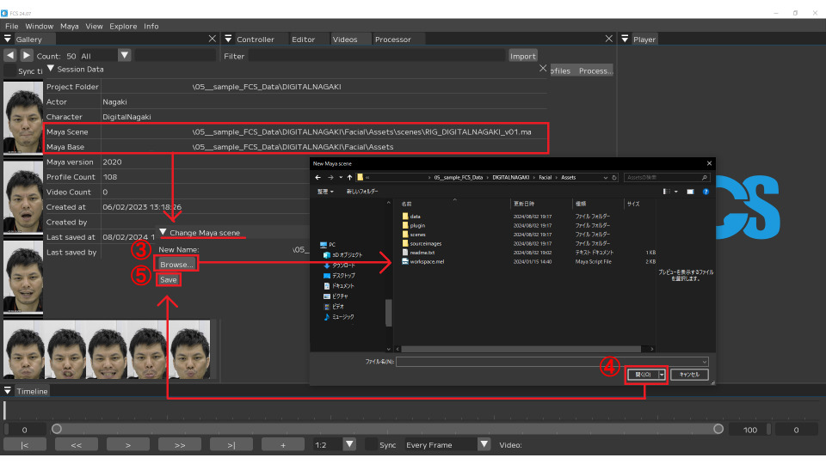Jump to first frame button
Viewport: 826px width, 464px height.
click(26, 444)
